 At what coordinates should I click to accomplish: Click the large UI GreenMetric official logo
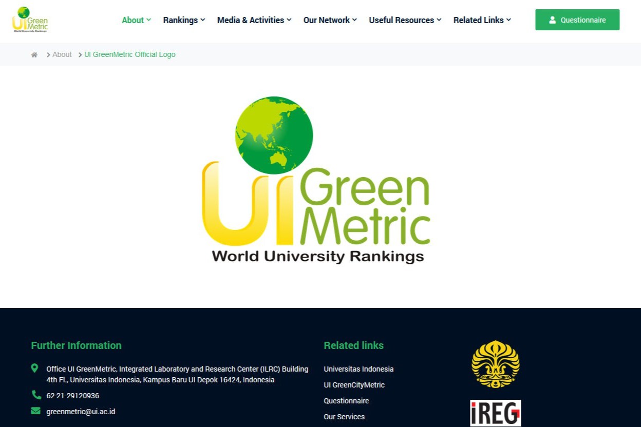[x=316, y=180]
